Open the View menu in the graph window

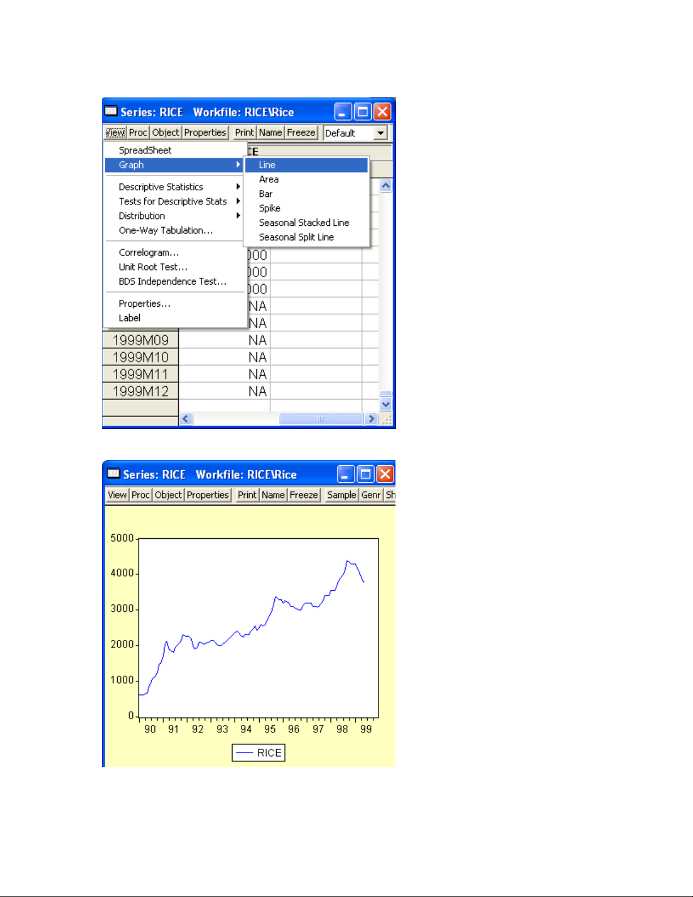click(117, 495)
